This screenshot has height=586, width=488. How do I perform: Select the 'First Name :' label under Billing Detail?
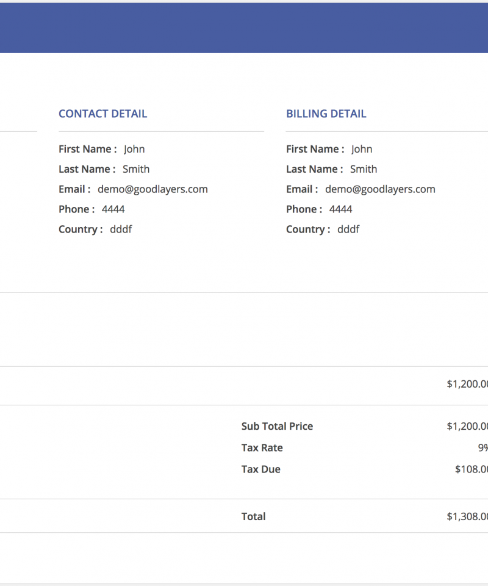[315, 149]
